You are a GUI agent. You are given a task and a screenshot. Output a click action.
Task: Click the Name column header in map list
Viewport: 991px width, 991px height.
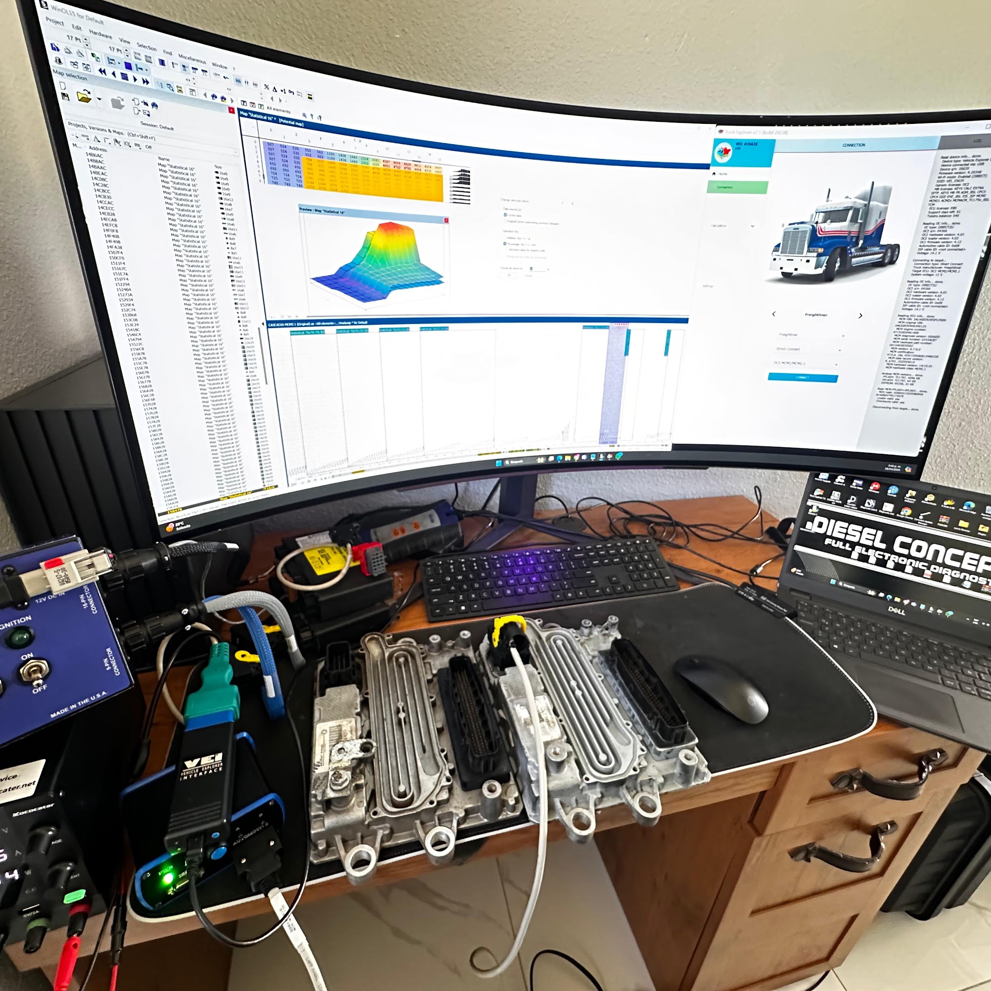[164, 159]
